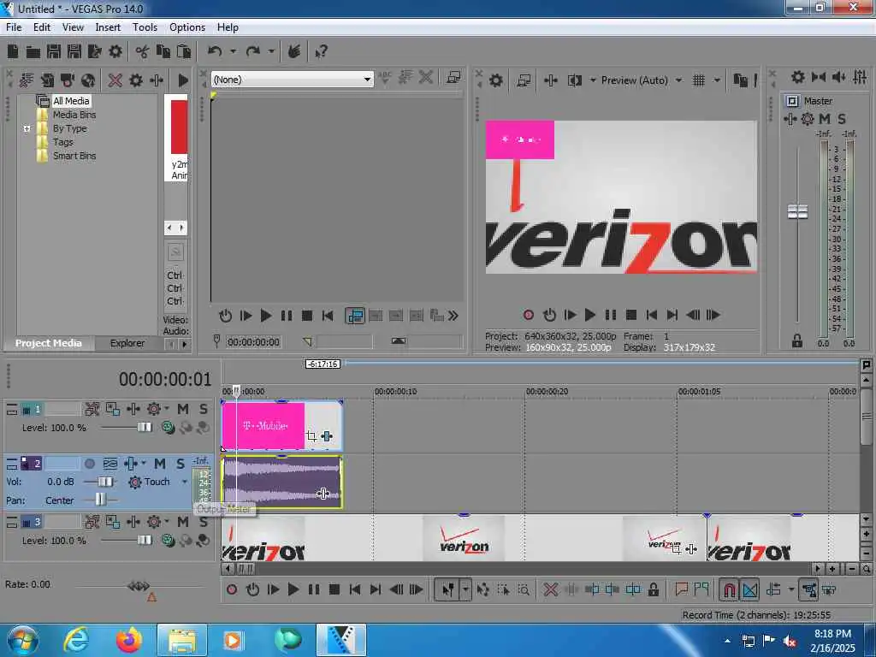Open project Properties gear in main toolbar

coord(115,51)
